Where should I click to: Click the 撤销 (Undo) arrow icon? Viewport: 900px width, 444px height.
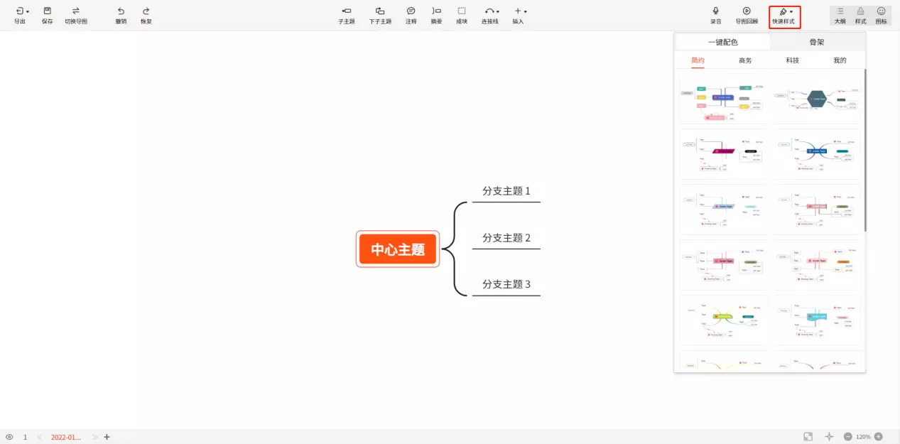[x=121, y=11]
